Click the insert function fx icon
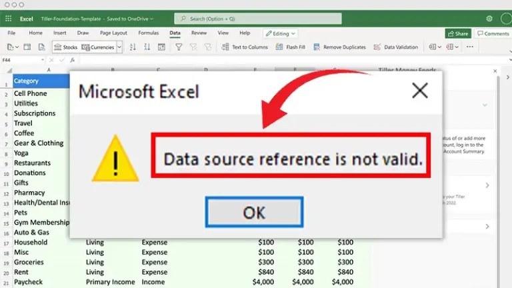 (x=73, y=60)
